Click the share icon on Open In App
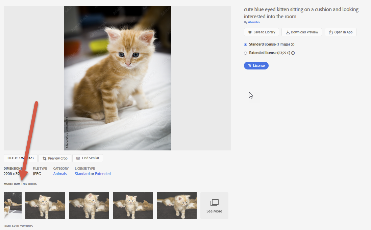Viewport: 371px width, 230px height. [330, 32]
